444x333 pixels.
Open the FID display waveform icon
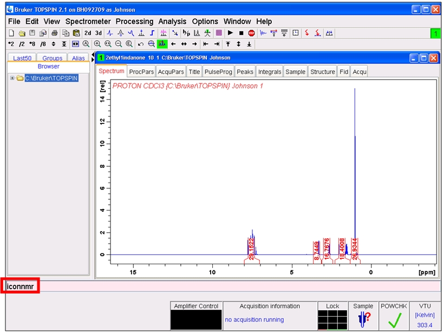point(263,33)
